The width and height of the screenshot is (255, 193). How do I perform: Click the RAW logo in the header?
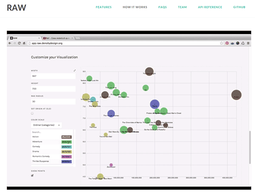click(17, 8)
